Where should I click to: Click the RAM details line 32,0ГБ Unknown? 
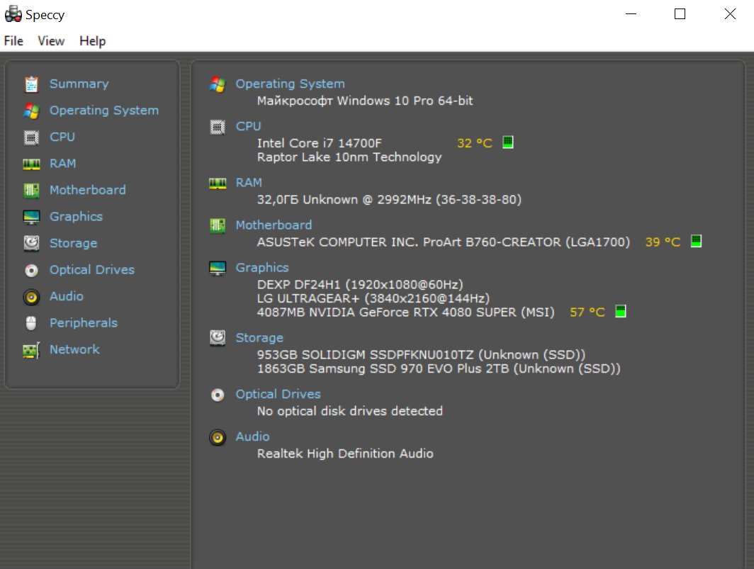coord(389,200)
